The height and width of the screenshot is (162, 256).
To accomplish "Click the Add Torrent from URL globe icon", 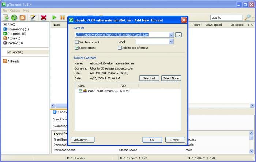I will [x=14, y=17].
